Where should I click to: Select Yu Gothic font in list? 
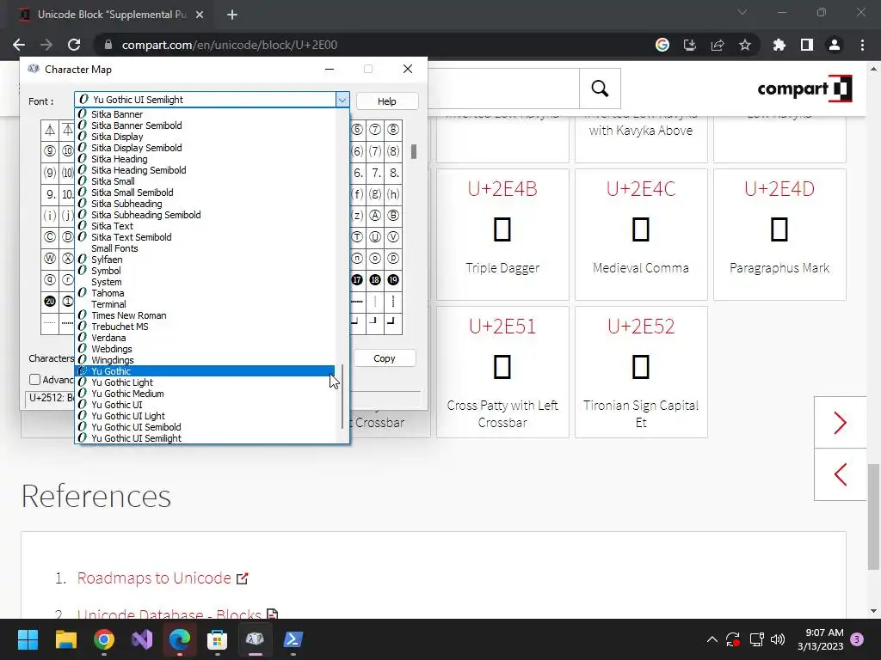(205, 371)
